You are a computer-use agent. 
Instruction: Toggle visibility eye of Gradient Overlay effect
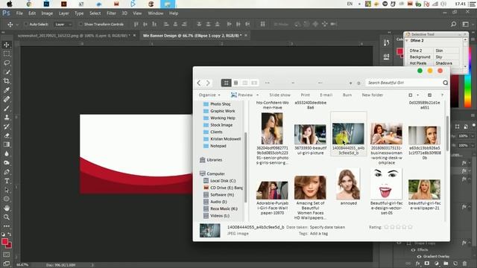click(x=419, y=256)
